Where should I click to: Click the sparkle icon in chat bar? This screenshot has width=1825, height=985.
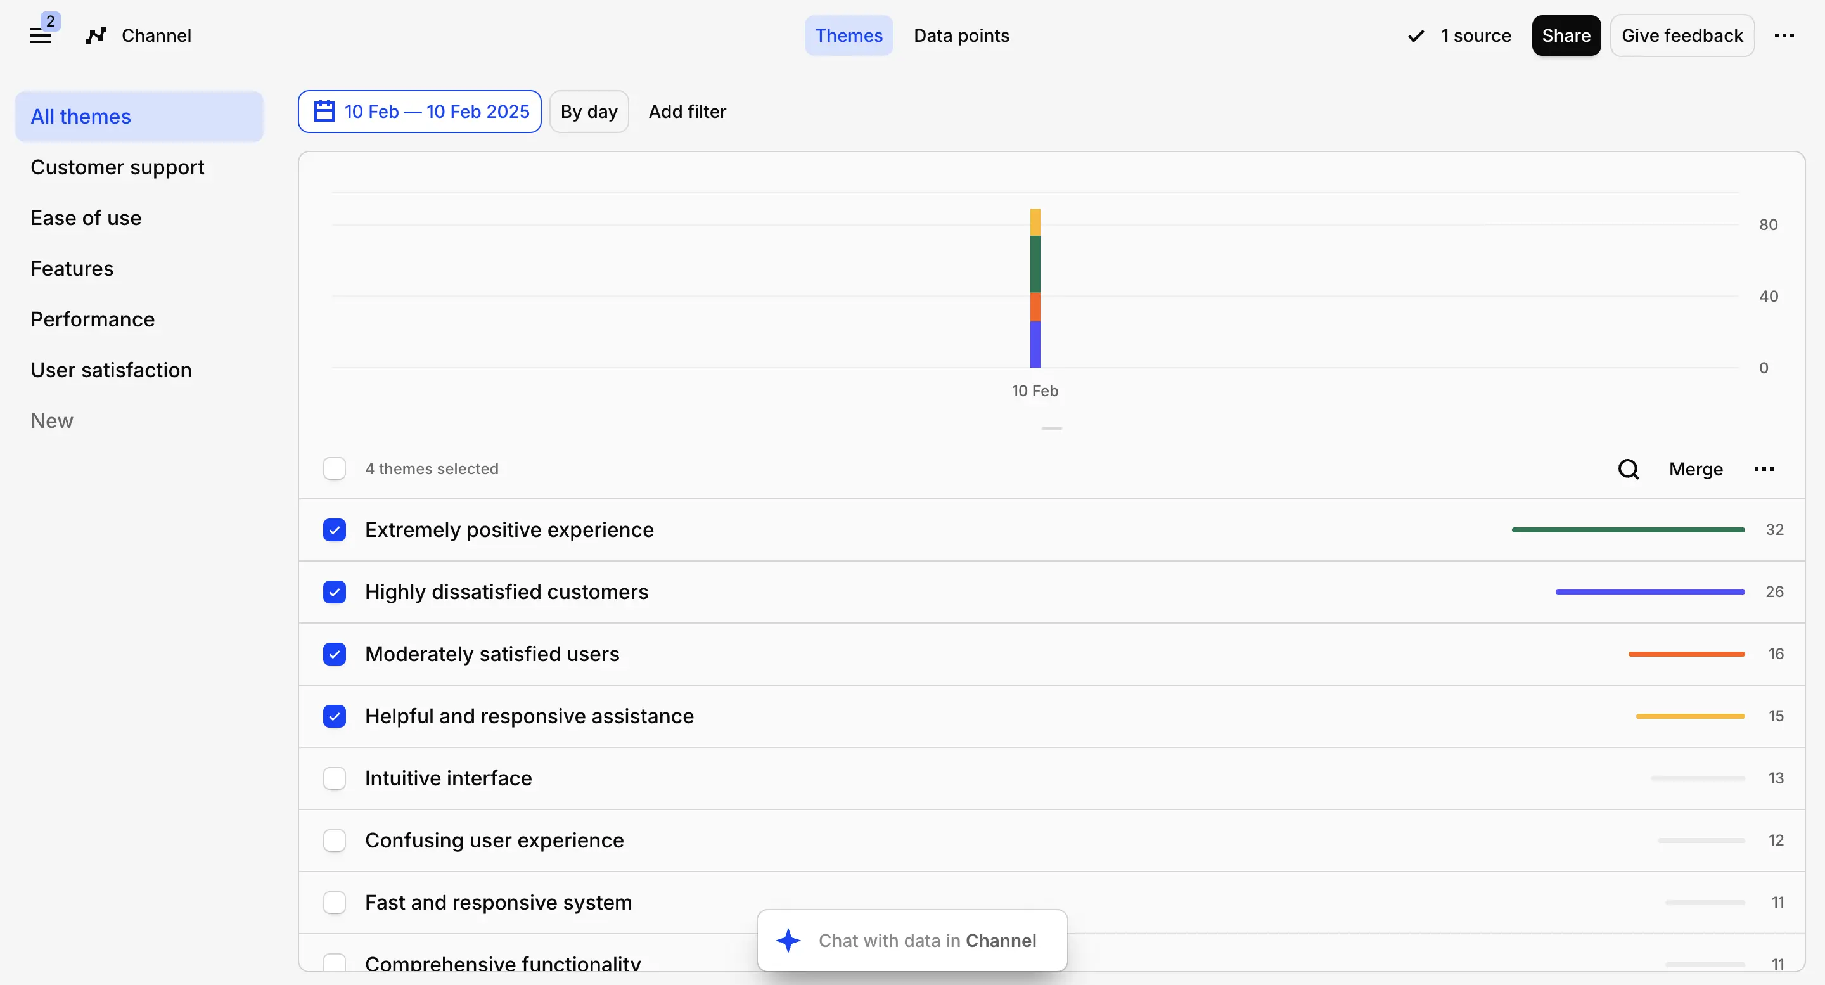pos(788,941)
